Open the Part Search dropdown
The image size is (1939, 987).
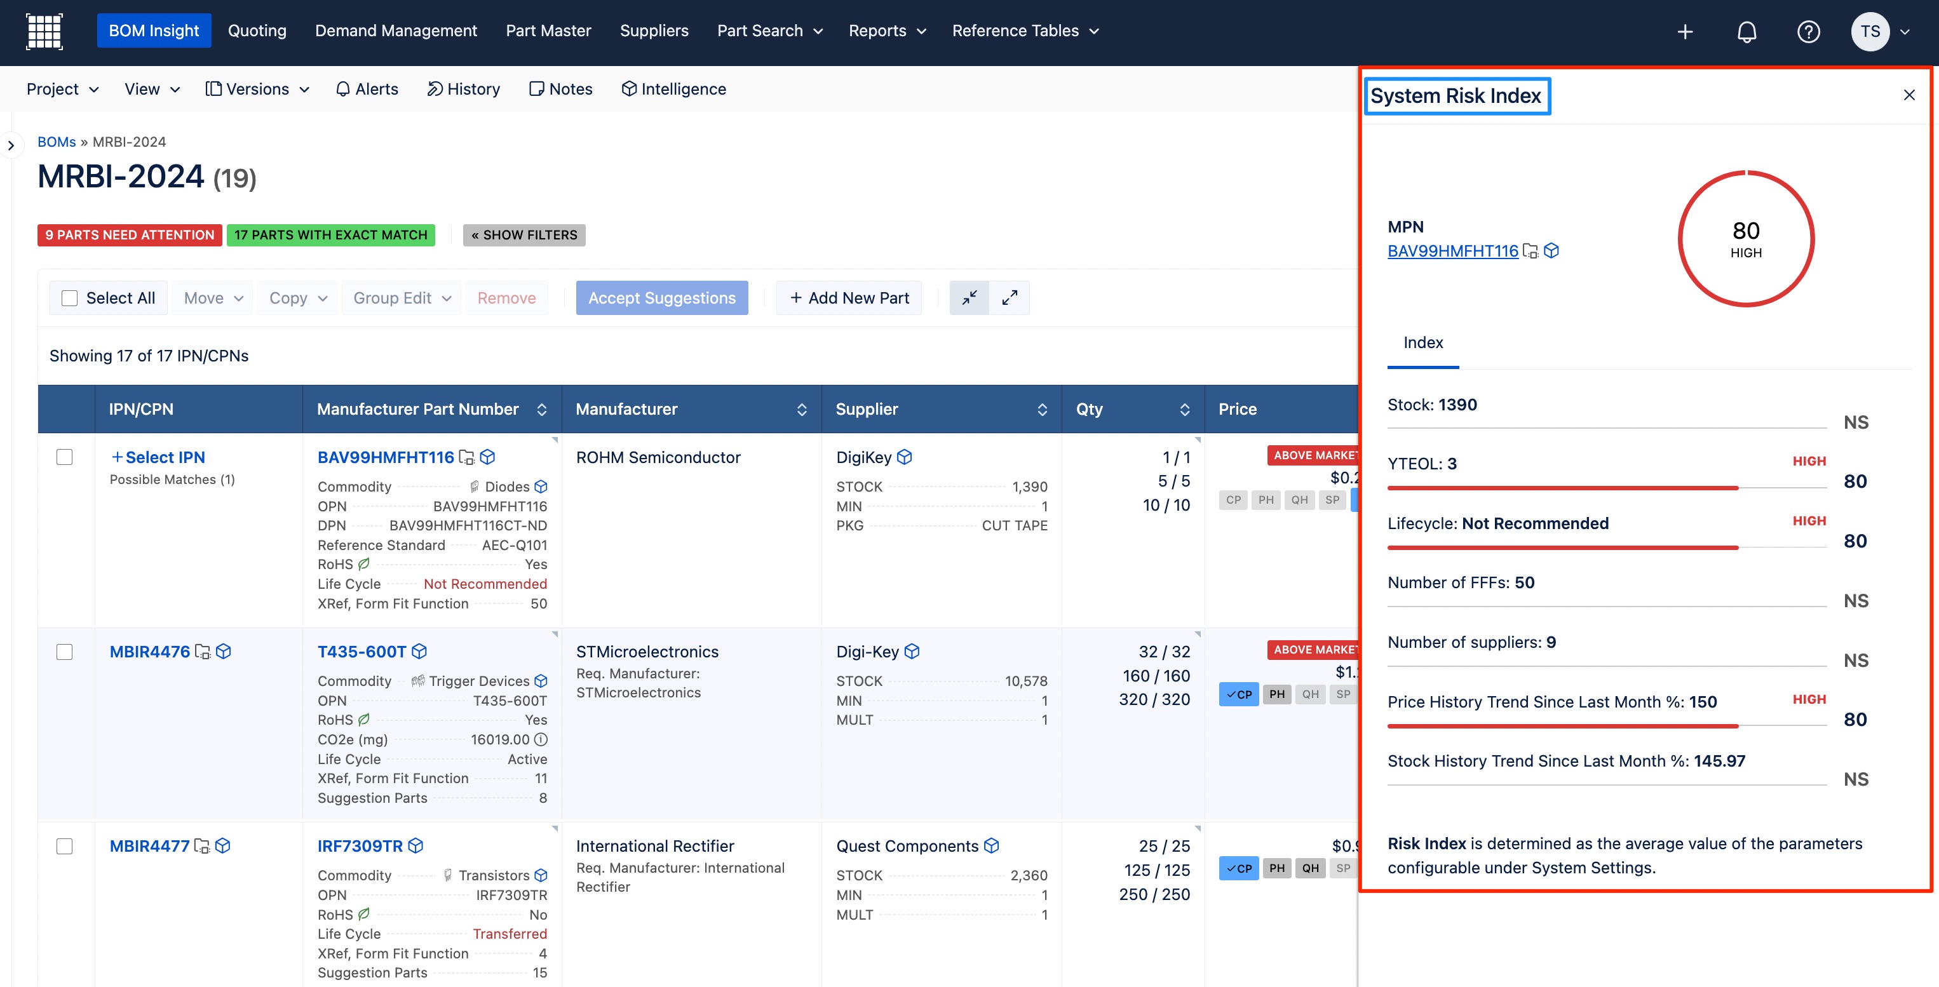point(769,31)
